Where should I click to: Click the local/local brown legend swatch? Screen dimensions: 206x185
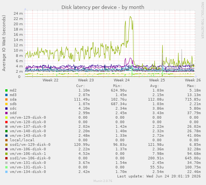(x=6, y=140)
